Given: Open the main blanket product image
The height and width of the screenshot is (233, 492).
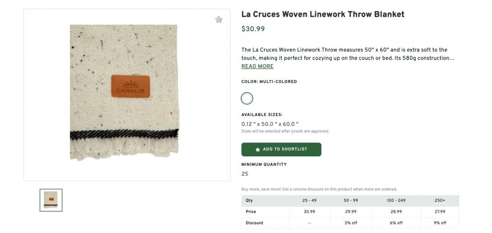Looking at the screenshot, I should click(x=124, y=93).
